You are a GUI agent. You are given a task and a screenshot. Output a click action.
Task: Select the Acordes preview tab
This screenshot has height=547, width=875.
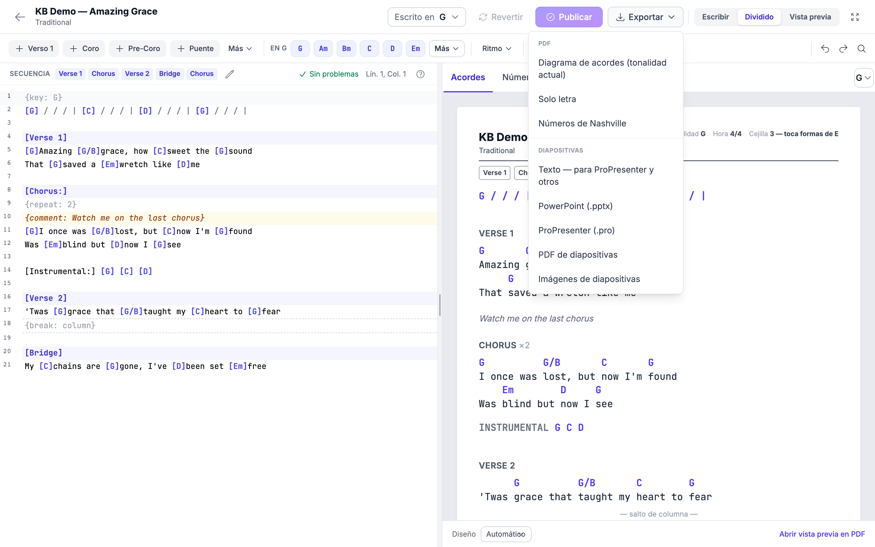point(468,77)
